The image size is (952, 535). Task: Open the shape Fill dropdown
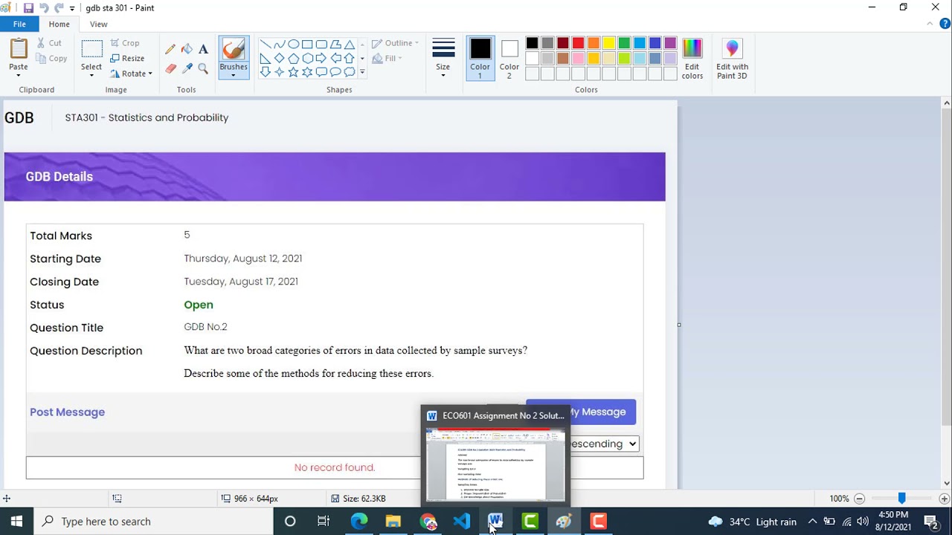(x=387, y=58)
